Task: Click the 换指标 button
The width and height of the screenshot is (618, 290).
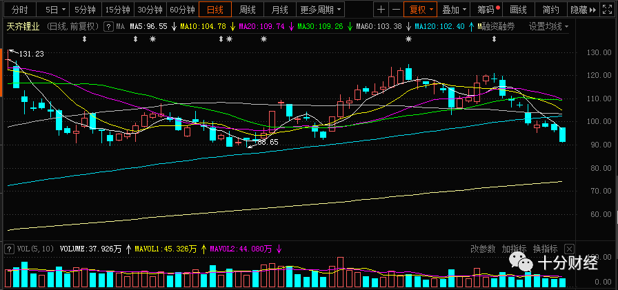Action: coord(545,249)
